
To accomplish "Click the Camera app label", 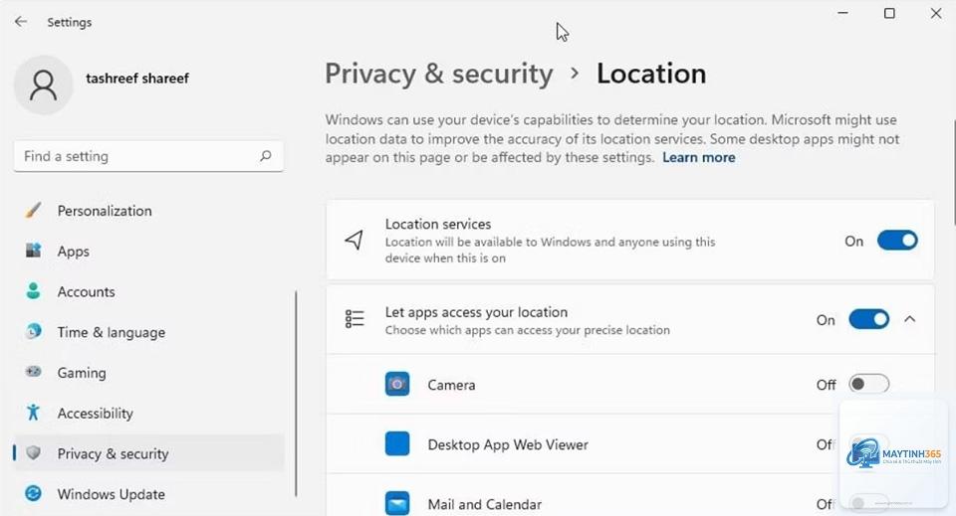I will pos(451,385).
